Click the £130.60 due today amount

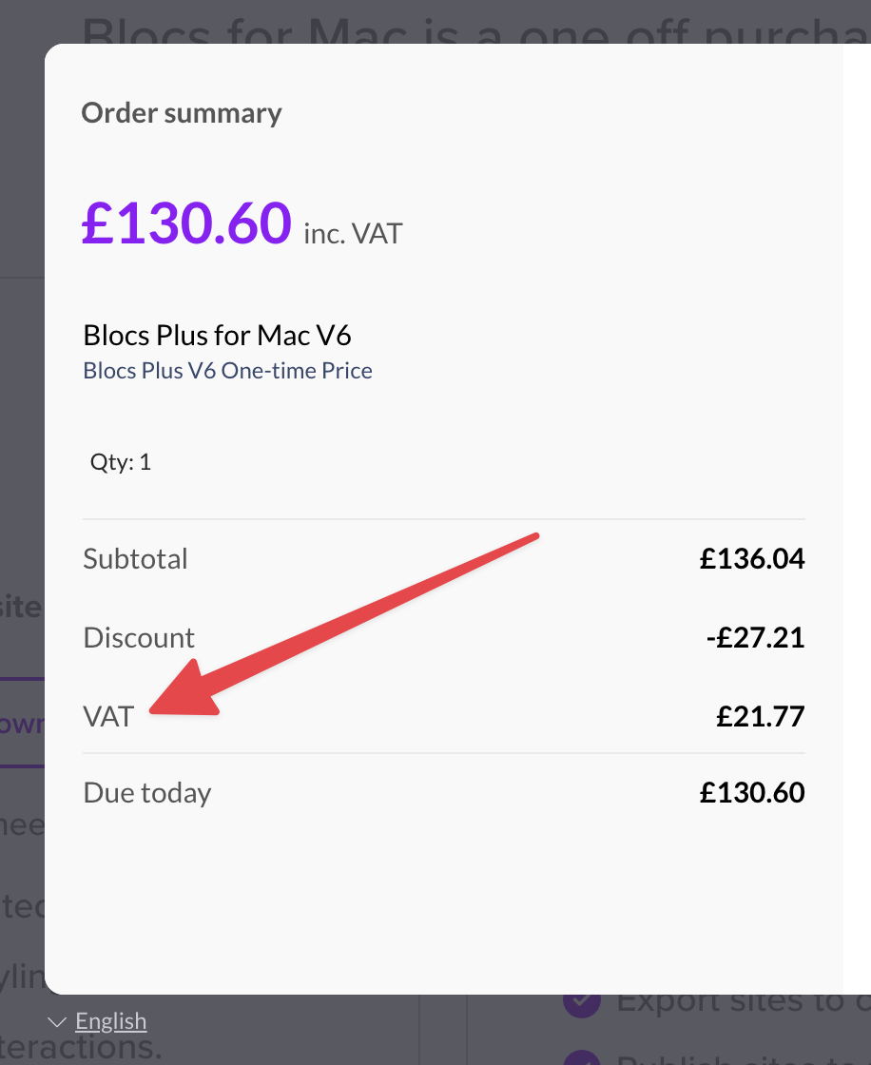752,792
